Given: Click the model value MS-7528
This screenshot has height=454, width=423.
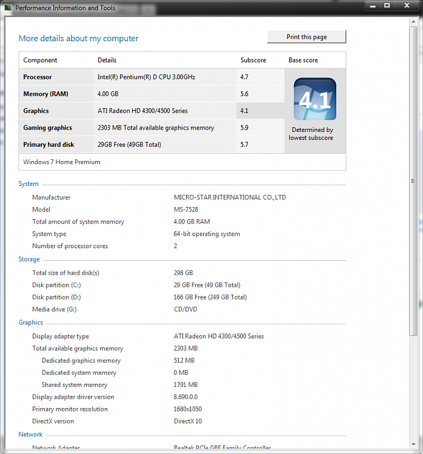Looking at the screenshot, I should [x=186, y=209].
